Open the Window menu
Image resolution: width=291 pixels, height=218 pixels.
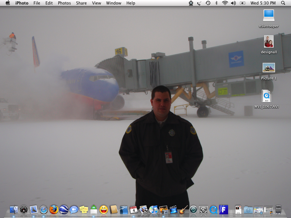[114, 3]
